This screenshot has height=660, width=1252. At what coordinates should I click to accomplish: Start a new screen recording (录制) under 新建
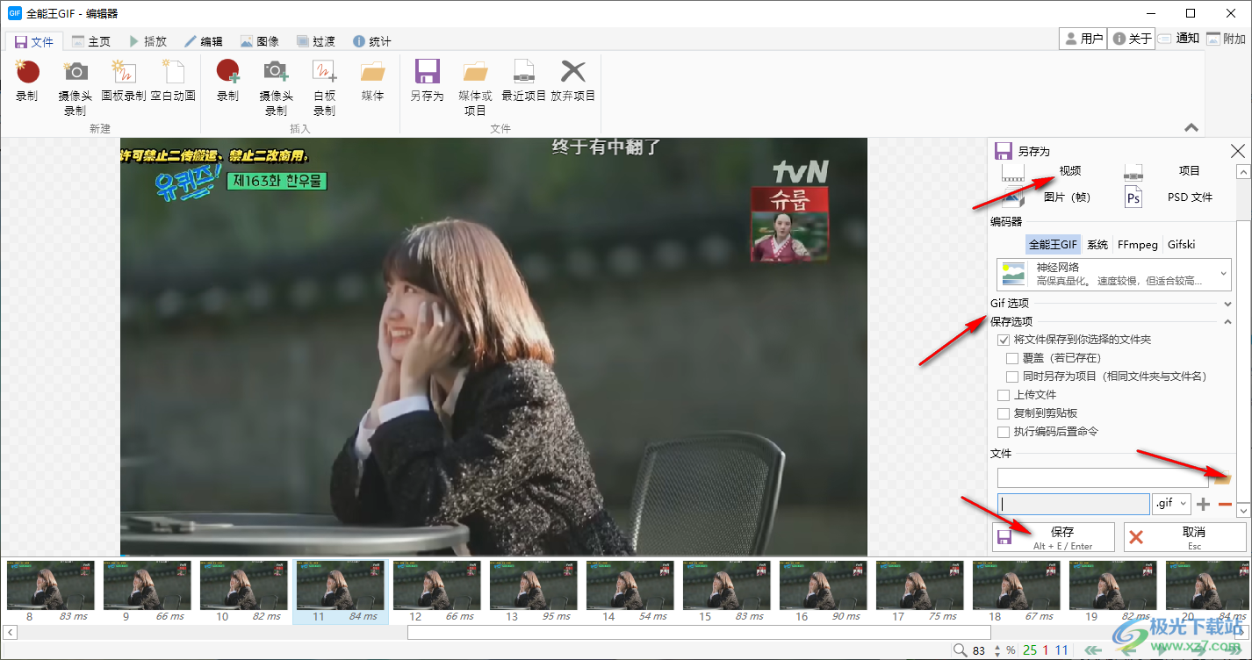(x=27, y=81)
